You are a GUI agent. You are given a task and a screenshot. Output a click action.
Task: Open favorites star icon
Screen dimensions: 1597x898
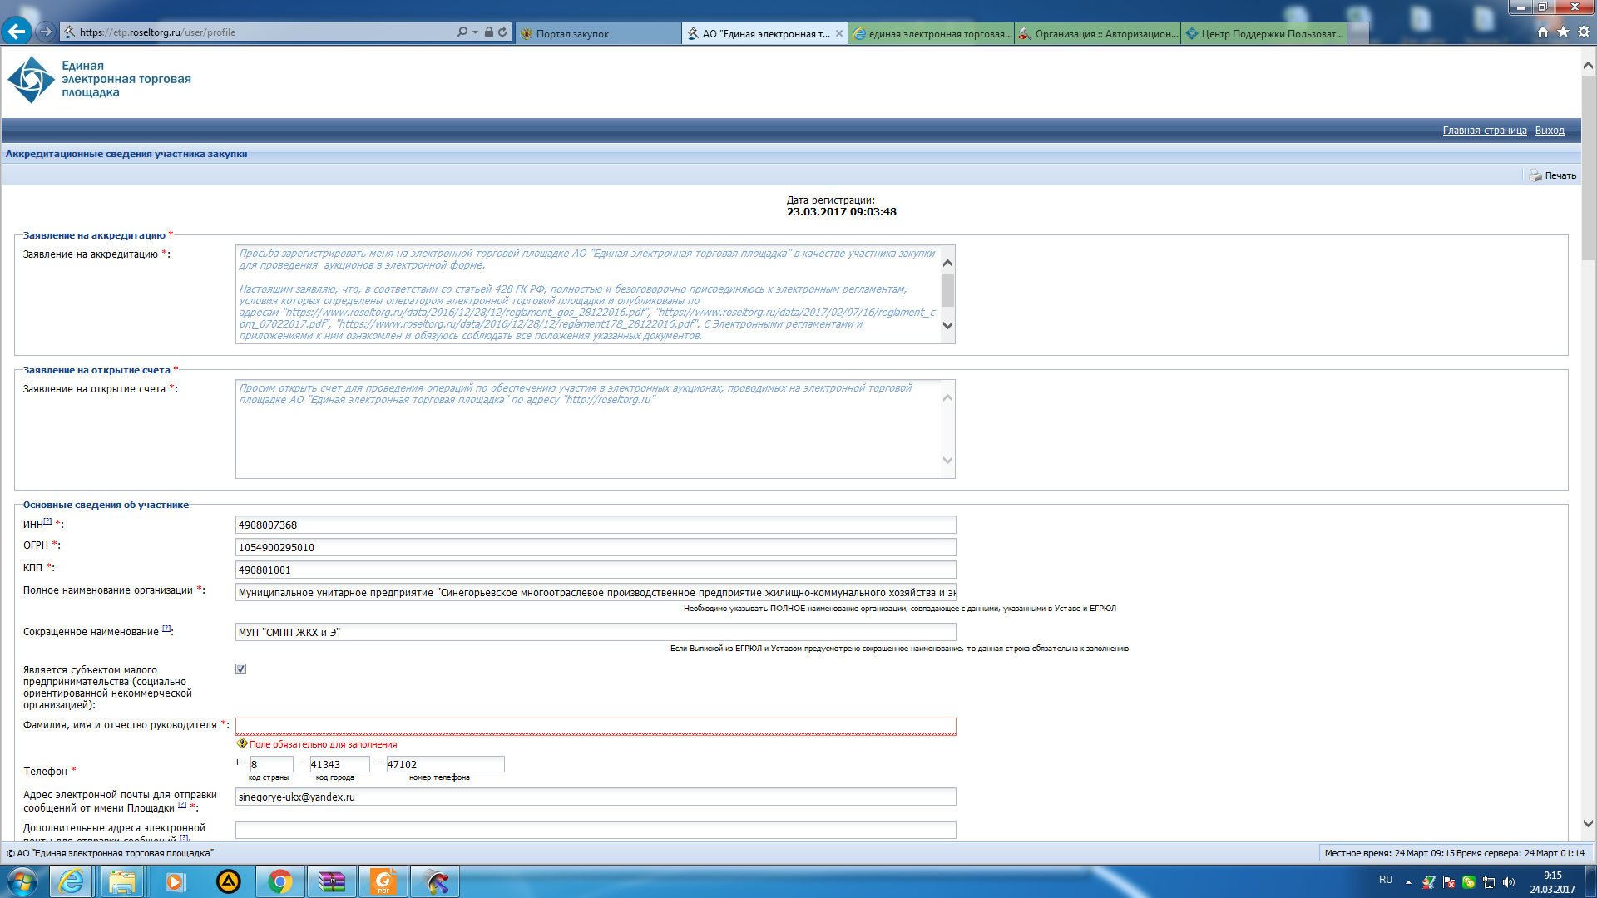pos(1563,32)
